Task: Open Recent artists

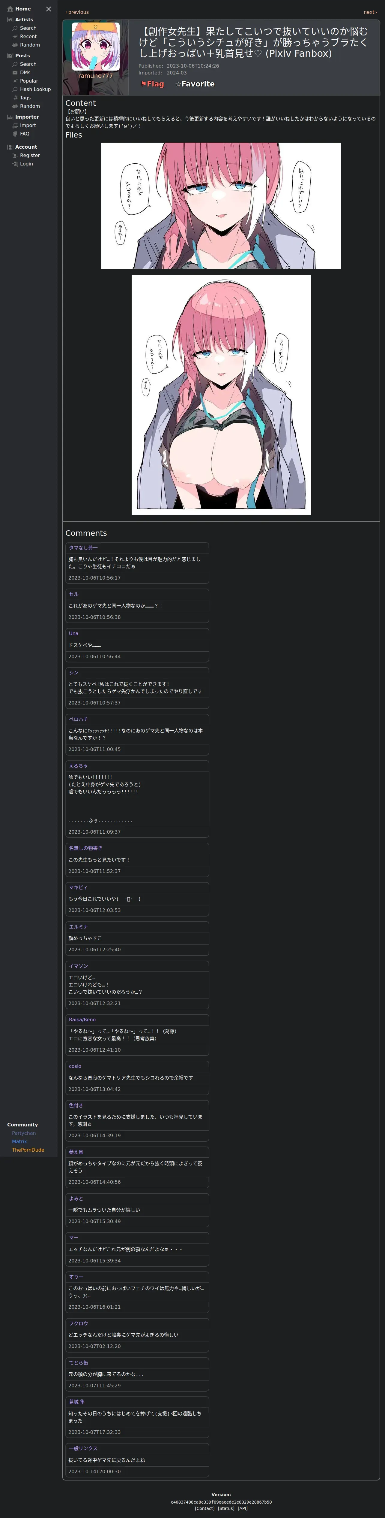Action: tap(28, 37)
